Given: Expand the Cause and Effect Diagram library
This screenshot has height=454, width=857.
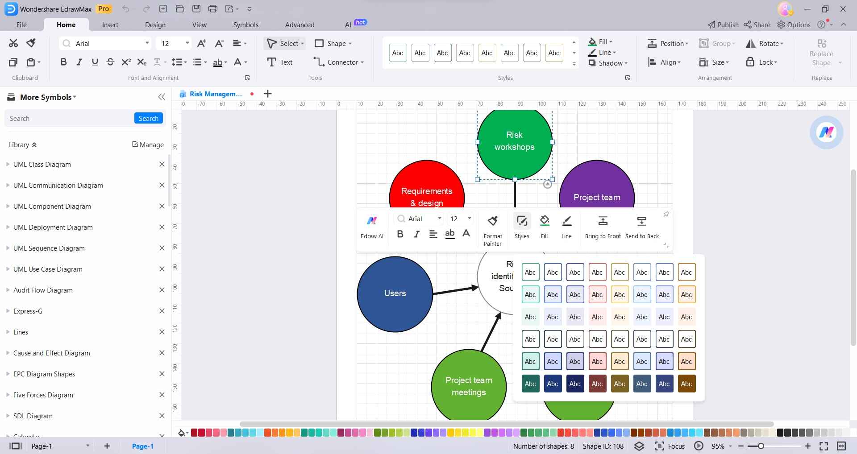Looking at the screenshot, I should 8,353.
